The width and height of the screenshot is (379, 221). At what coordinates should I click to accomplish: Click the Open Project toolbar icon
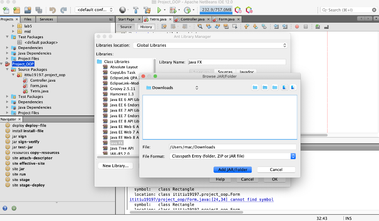point(28,10)
